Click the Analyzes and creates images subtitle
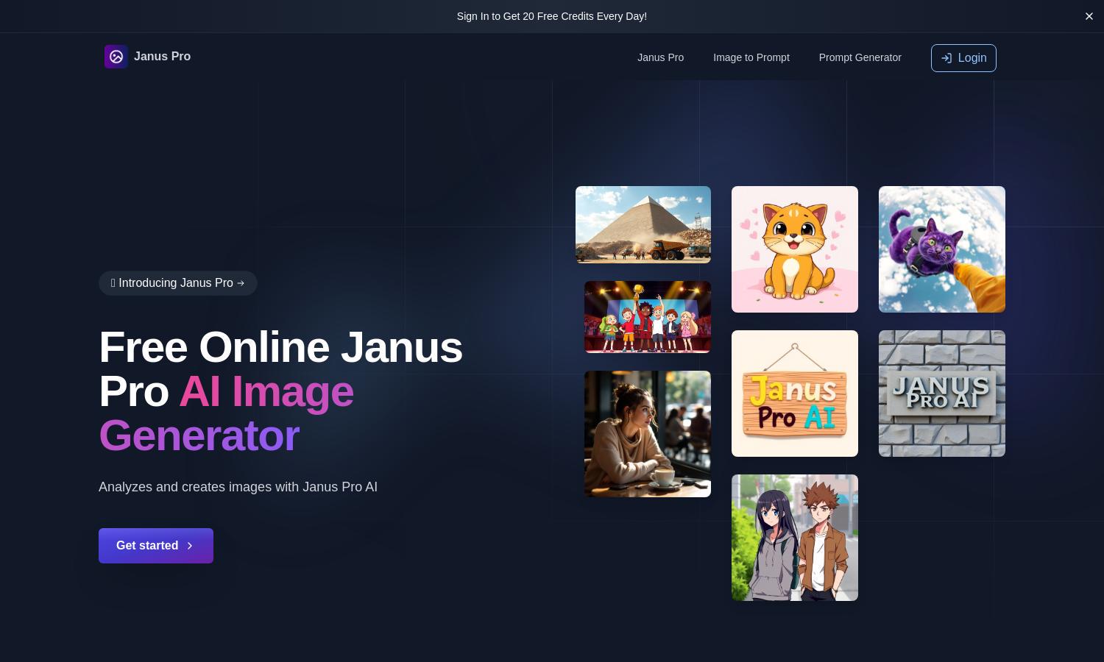This screenshot has height=662, width=1104. click(238, 487)
